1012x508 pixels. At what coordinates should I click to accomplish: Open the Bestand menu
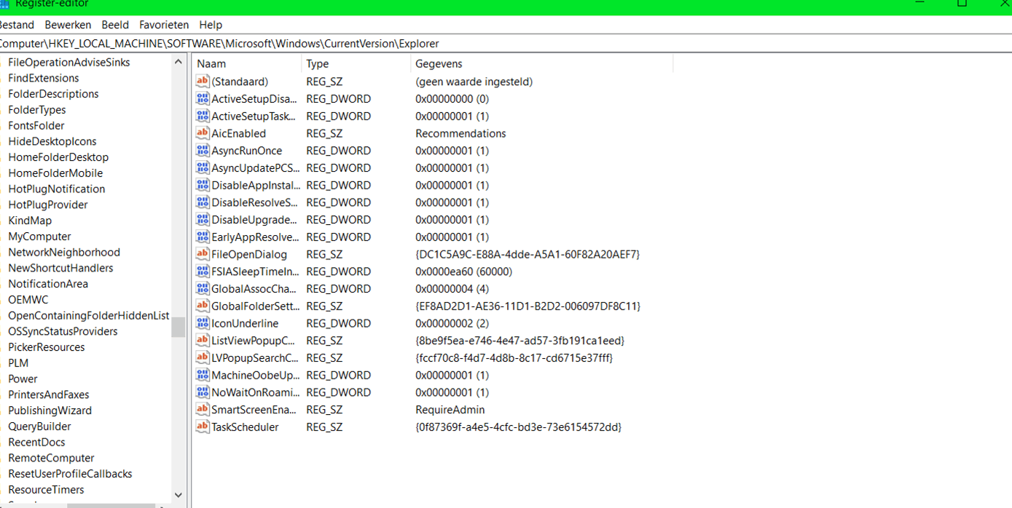16,25
